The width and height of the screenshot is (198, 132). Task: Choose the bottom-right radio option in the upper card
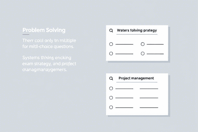(143, 54)
